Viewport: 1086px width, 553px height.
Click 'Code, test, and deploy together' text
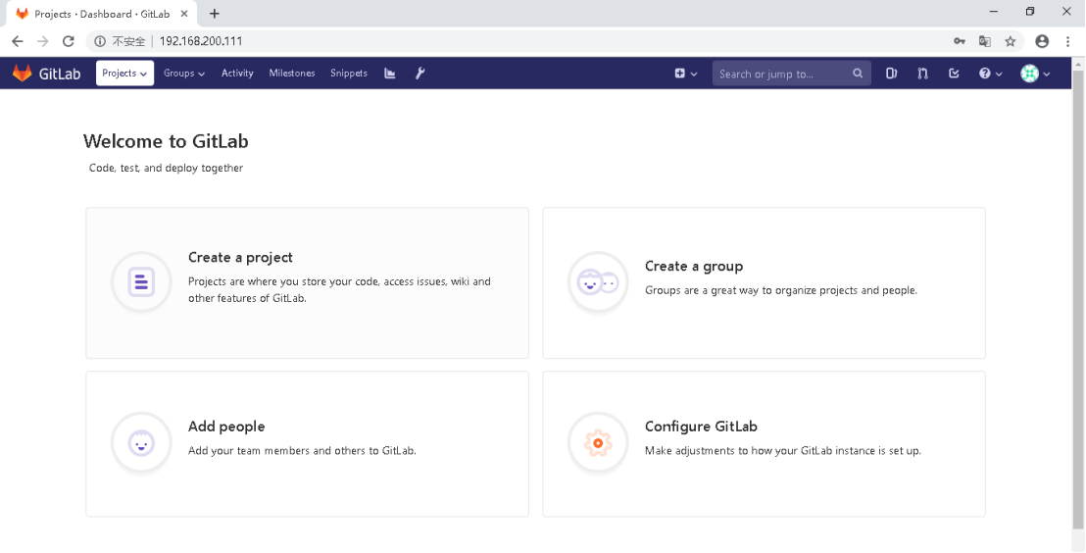[167, 168]
